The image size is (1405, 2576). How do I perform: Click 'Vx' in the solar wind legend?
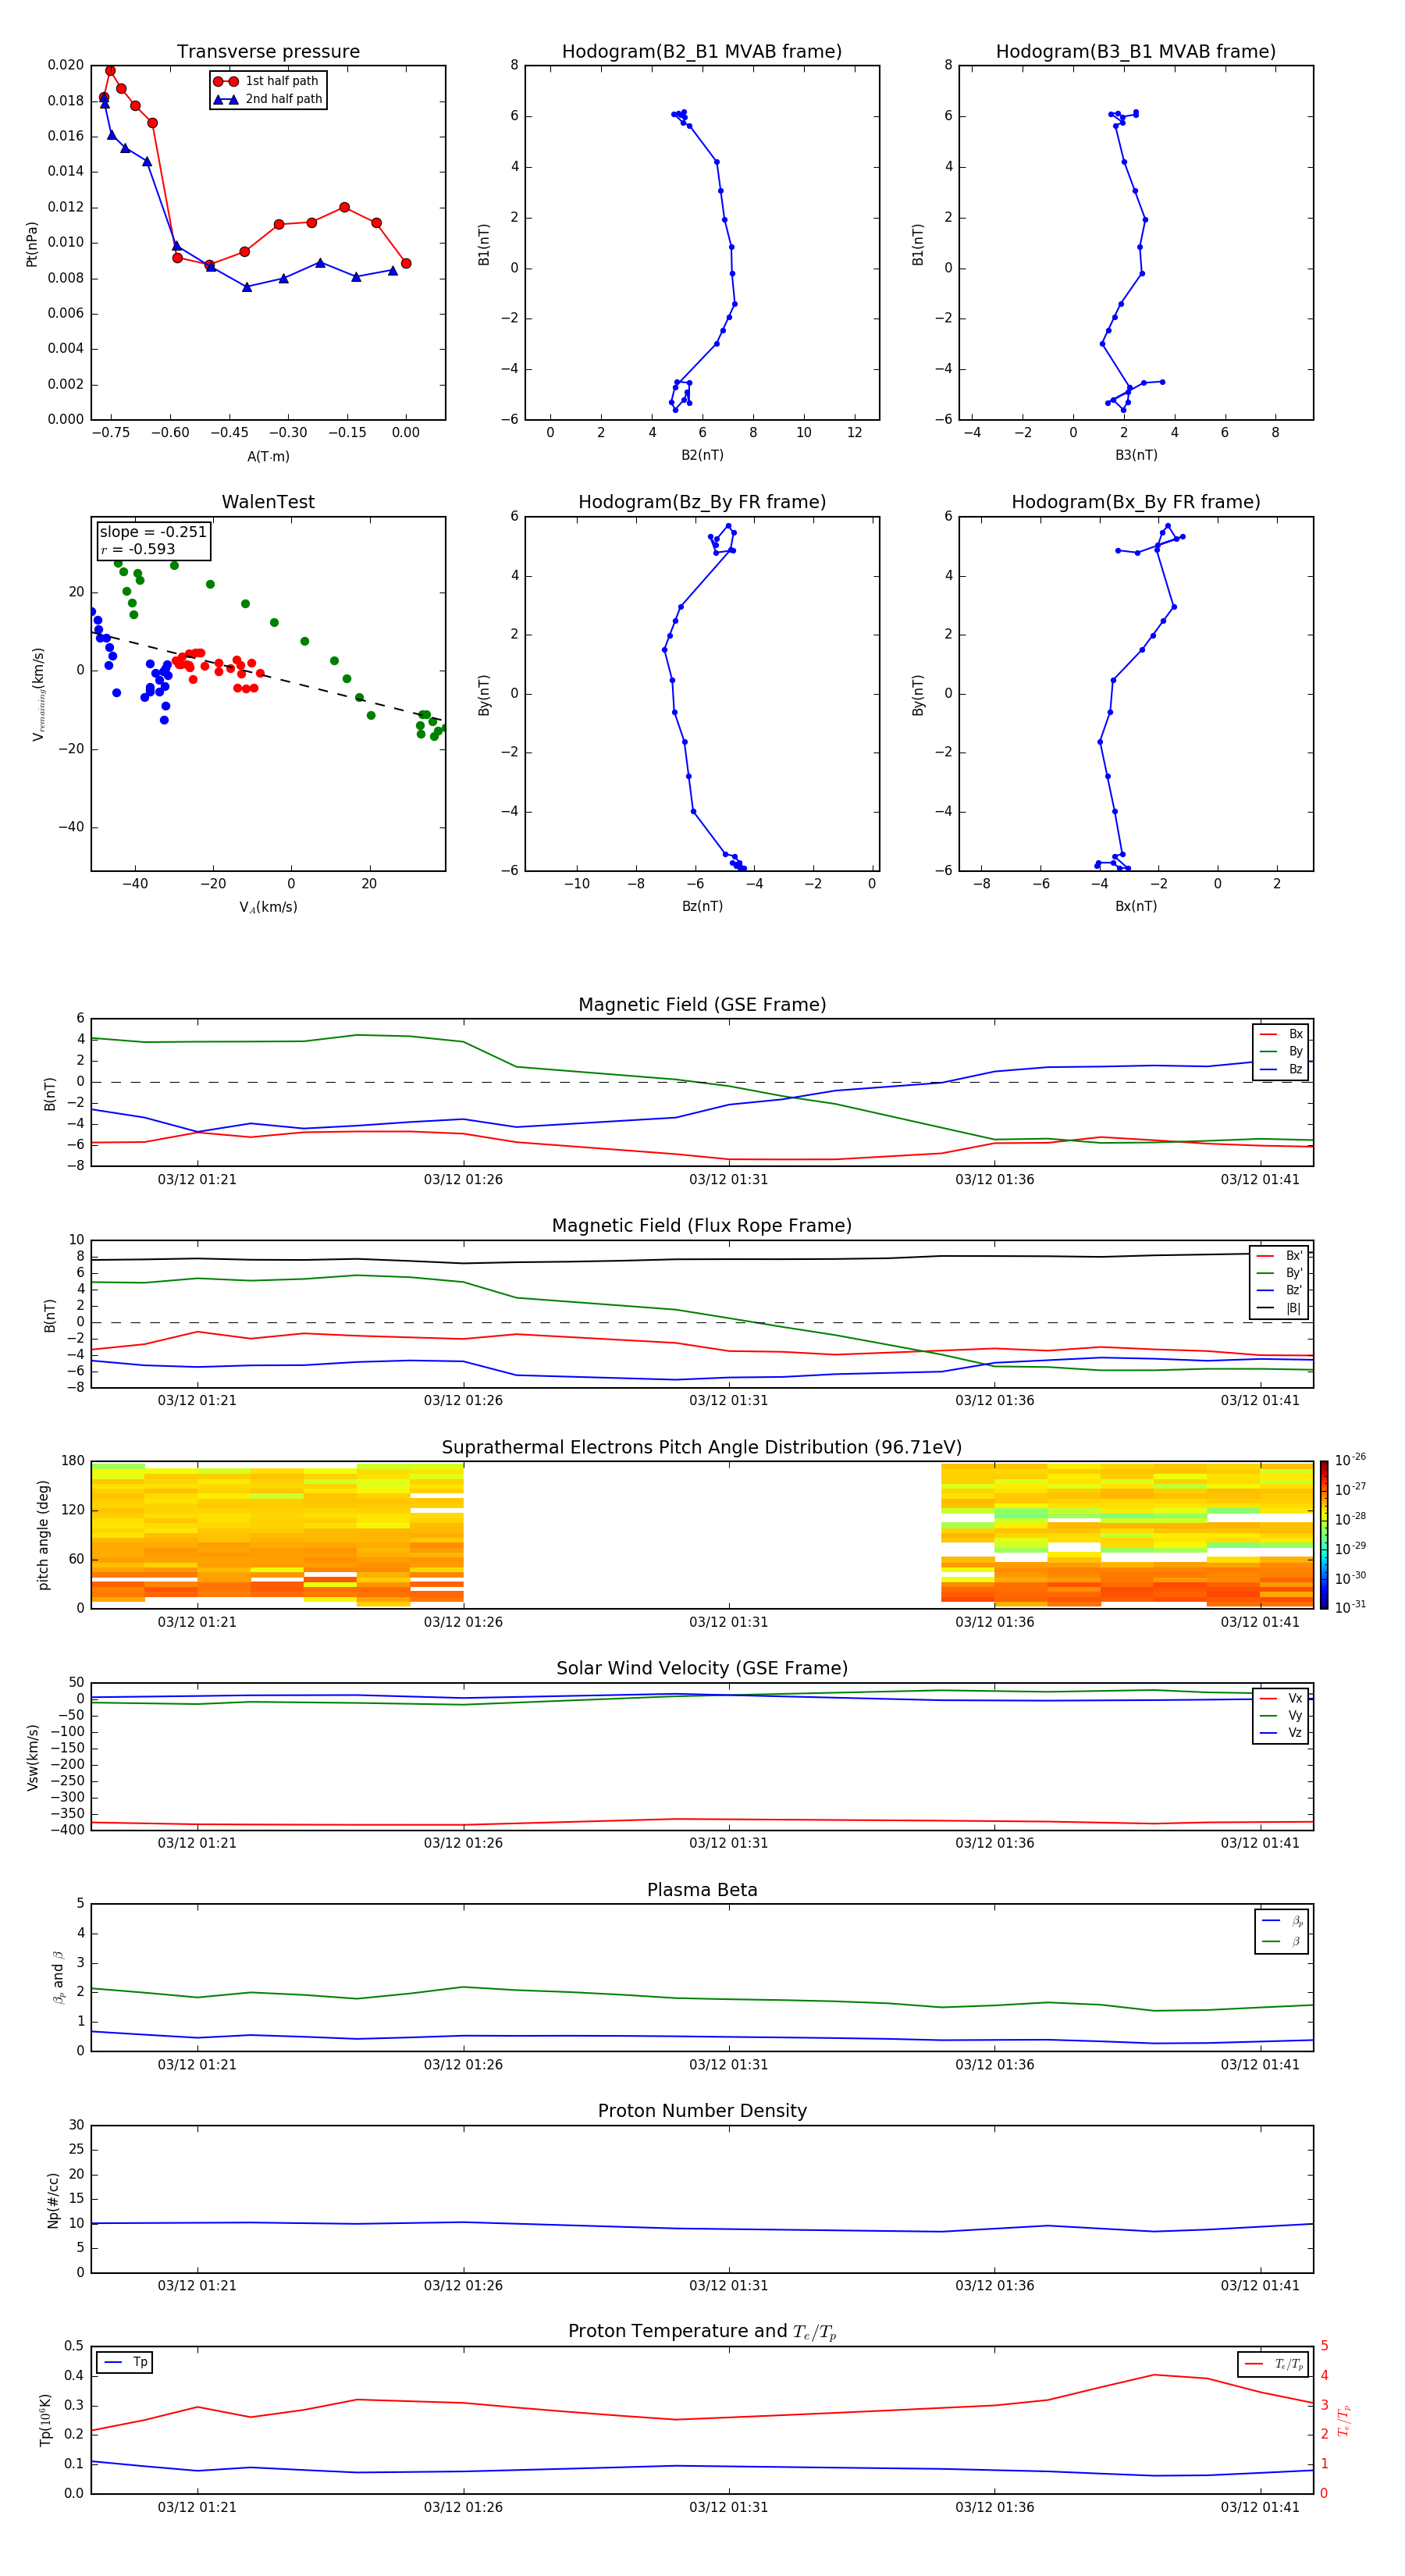(x=1282, y=1698)
